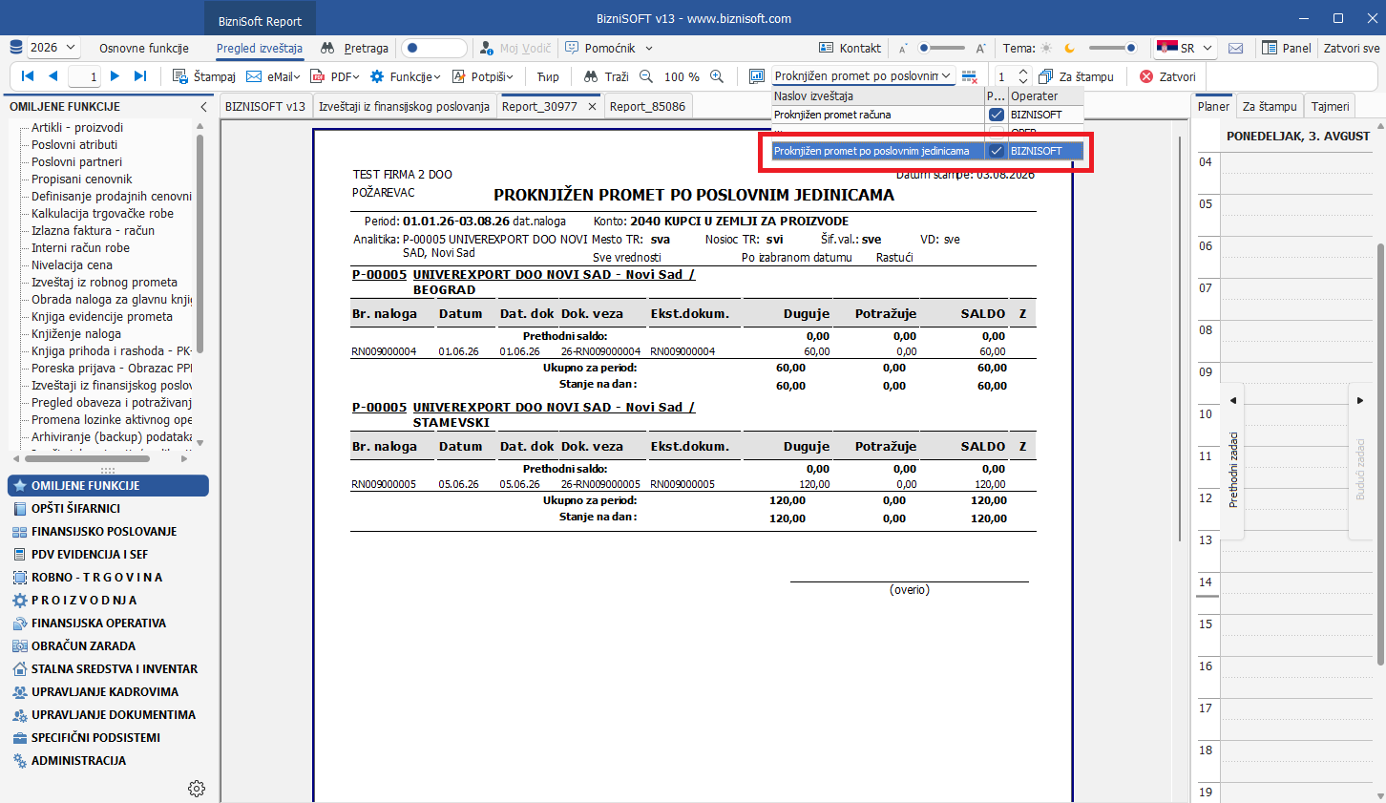1386x803 pixels.
Task: Increase the copies stepper value
Action: [1023, 72]
